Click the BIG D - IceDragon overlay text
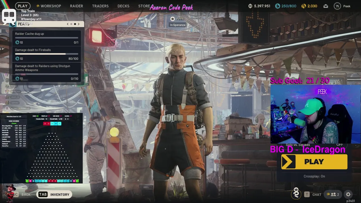The height and width of the screenshot is (203, 361). point(308,149)
